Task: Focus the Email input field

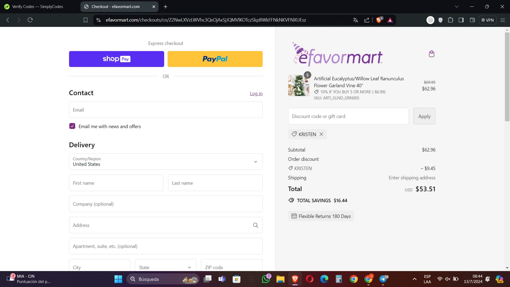Action: [x=166, y=110]
